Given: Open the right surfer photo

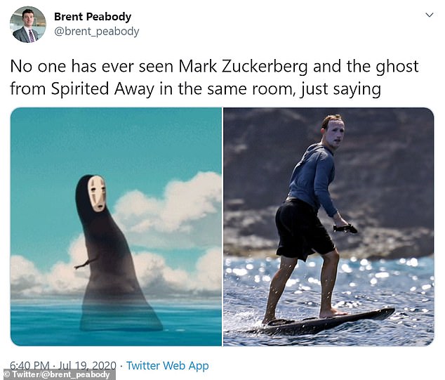Looking at the screenshot, I should 328,227.
